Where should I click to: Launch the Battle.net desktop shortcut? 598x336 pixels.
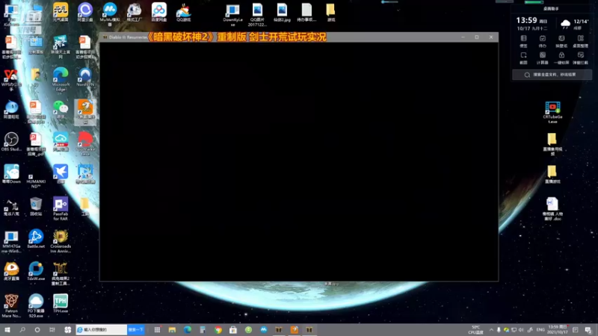coord(36,239)
